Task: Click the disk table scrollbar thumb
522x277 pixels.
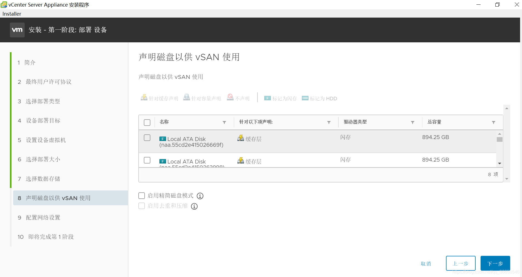Action: pos(499,140)
